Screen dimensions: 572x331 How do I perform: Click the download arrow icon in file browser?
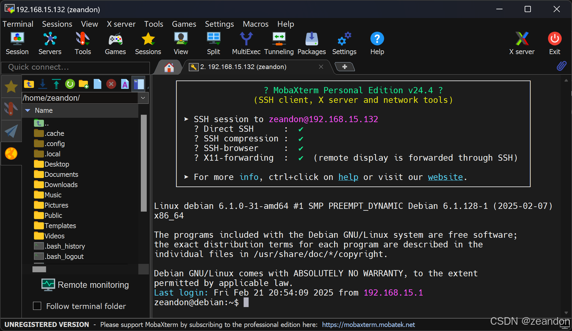[42, 84]
